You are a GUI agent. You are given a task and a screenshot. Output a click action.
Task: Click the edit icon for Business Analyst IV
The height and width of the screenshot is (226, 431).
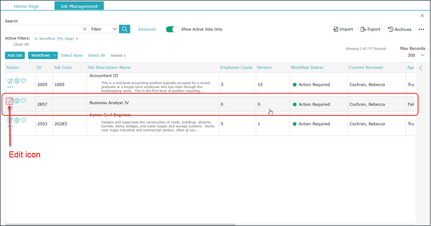10,101
